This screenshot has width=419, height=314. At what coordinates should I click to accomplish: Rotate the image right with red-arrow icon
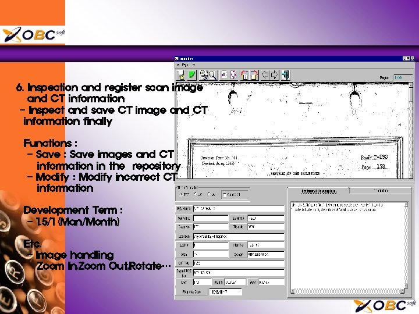tap(254, 75)
